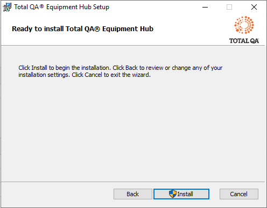Click the orange dotted circle logo
The width and height of the screenshot is (267, 208).
[244, 25]
